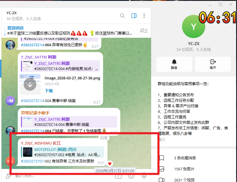Click the picture icon for shared photos
The width and height of the screenshot is (237, 182).
click(162, 169)
